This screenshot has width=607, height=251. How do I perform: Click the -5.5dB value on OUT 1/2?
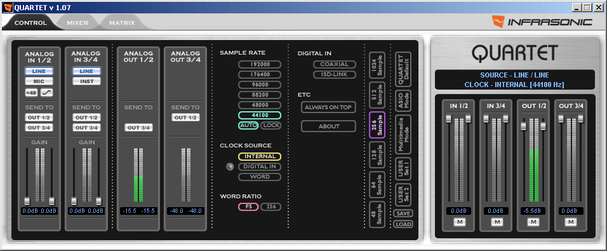pyautogui.click(x=533, y=211)
